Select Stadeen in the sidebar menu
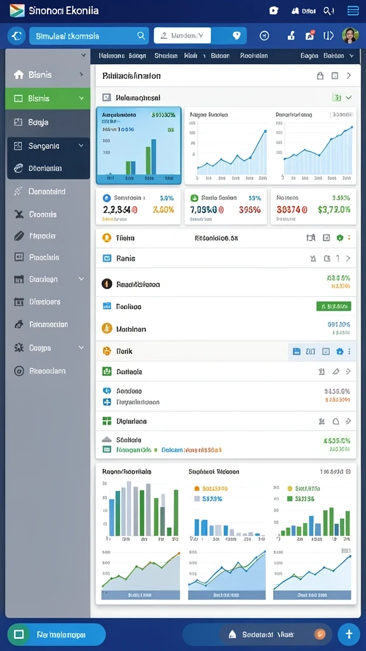366x651 pixels. [x=43, y=280]
